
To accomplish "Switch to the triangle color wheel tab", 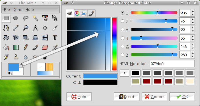I will coord(77,13).
